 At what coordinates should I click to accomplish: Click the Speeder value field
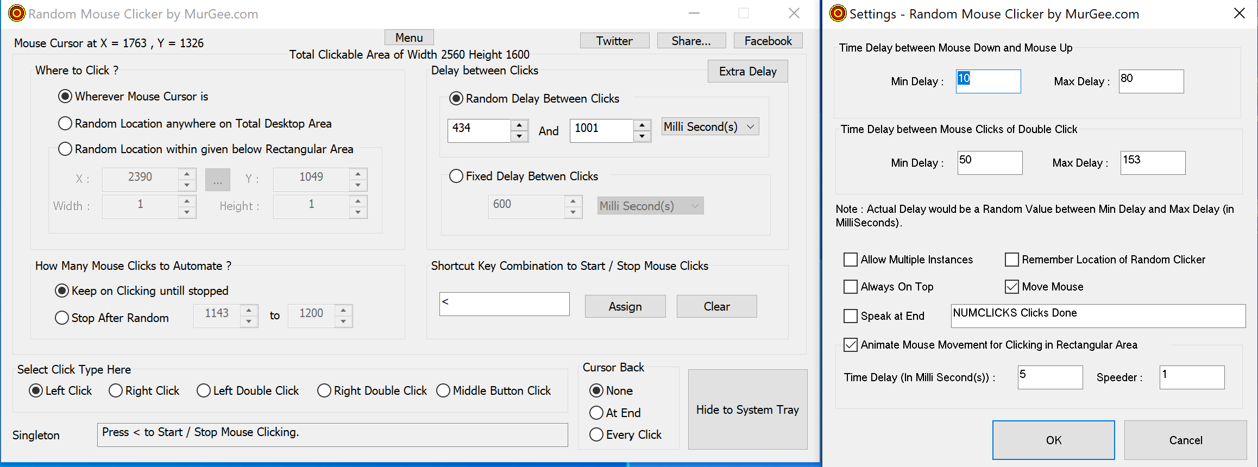click(x=1192, y=377)
